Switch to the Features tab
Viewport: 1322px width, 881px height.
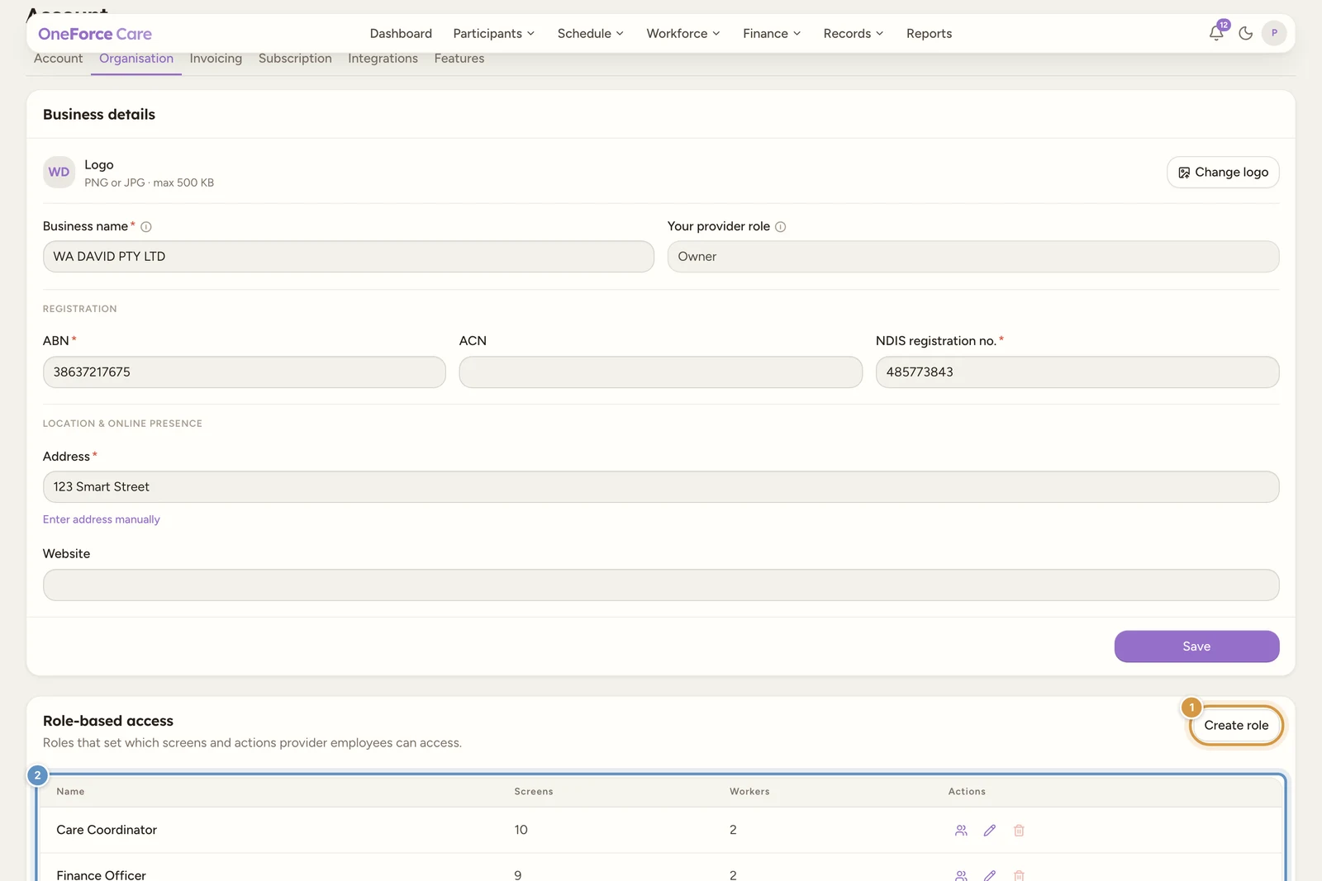tap(459, 59)
